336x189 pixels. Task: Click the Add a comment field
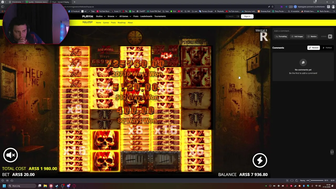point(303,31)
